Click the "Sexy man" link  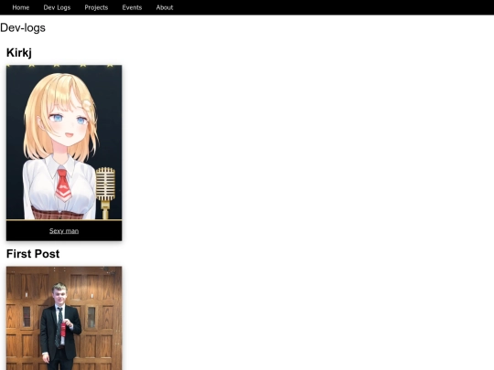64,231
